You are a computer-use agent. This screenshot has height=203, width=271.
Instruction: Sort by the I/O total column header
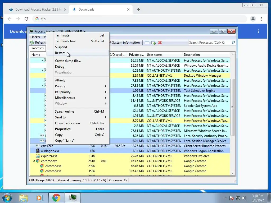click(118, 55)
